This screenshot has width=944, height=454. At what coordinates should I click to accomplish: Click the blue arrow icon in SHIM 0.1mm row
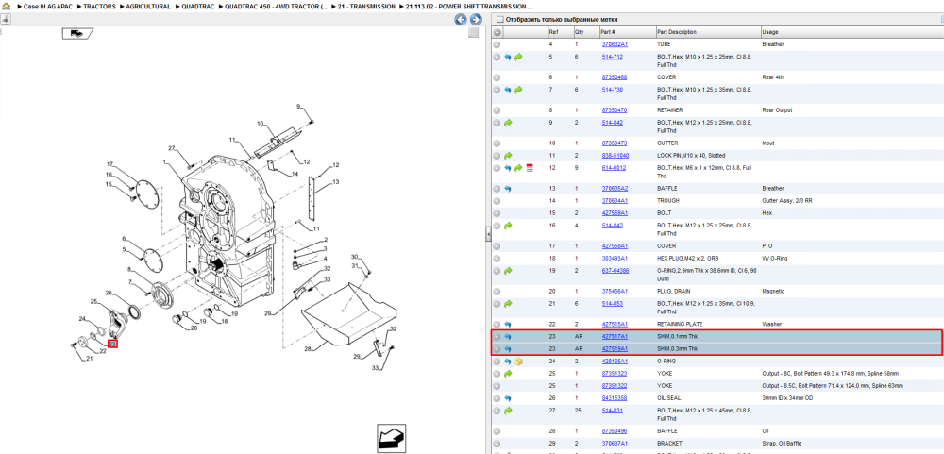click(508, 337)
